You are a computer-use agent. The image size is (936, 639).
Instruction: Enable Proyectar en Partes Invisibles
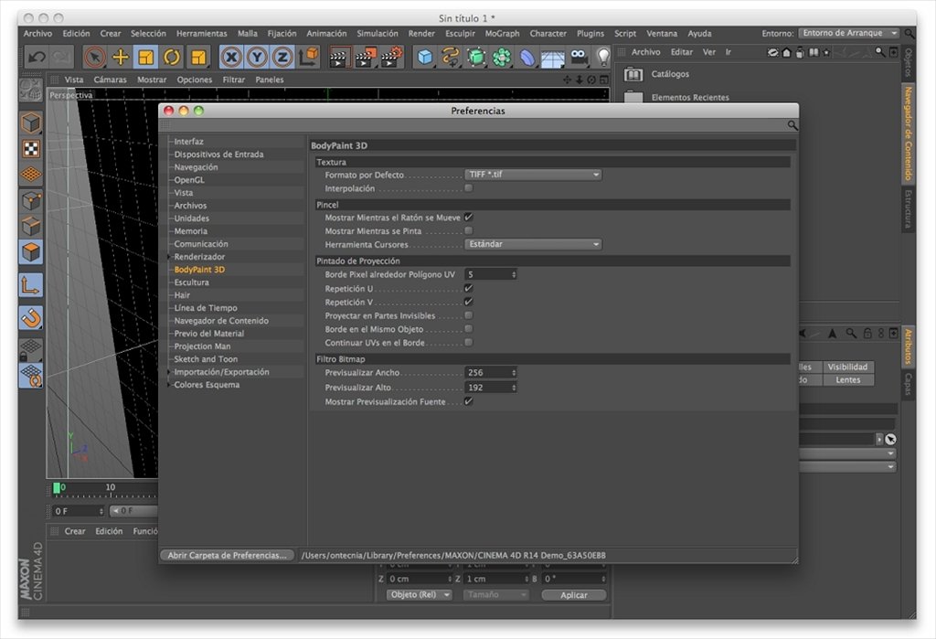(x=469, y=315)
